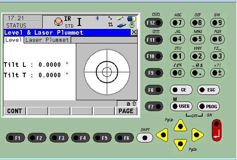Click the keypad digit 7 key
Screen dimensions: 237x160
point(178,23)
